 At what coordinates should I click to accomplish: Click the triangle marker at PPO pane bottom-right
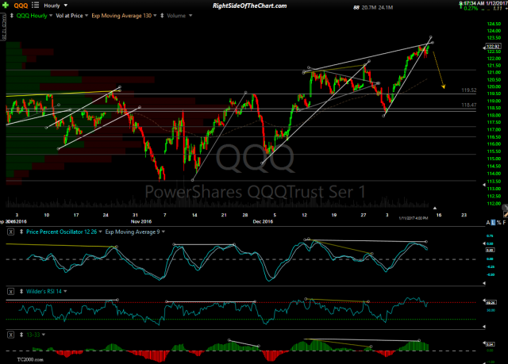484,283
